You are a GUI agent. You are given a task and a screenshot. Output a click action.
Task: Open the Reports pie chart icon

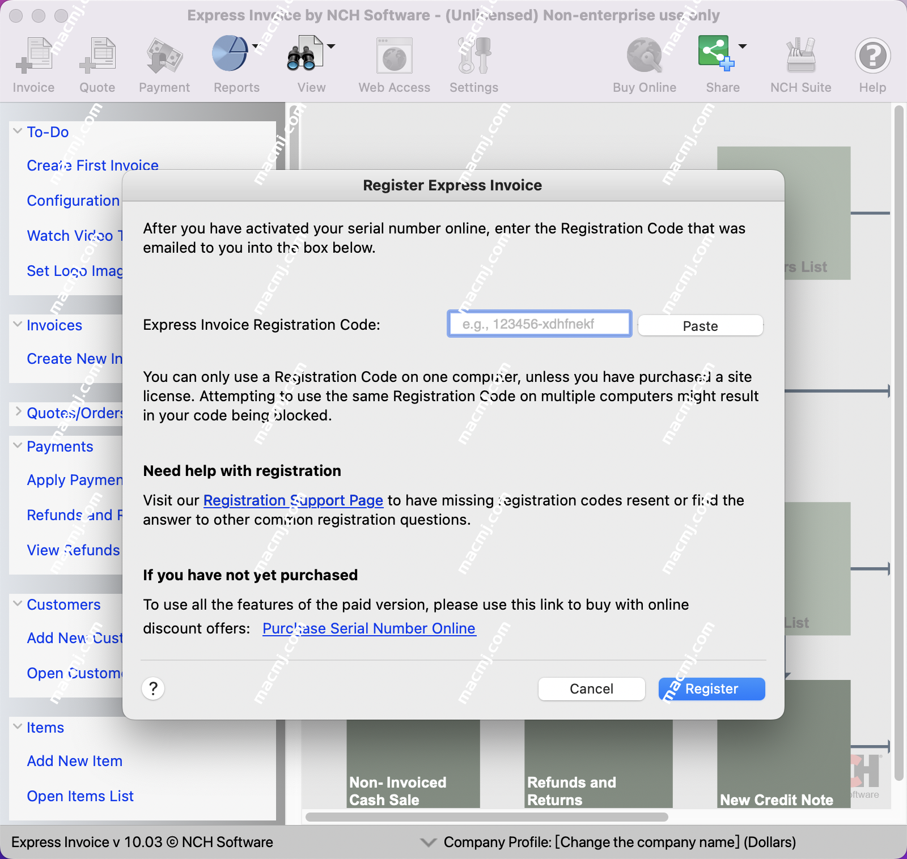[x=230, y=54]
